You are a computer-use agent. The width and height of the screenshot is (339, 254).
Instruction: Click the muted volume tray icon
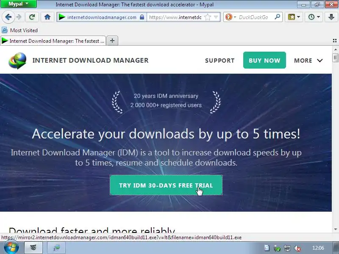tap(297, 248)
